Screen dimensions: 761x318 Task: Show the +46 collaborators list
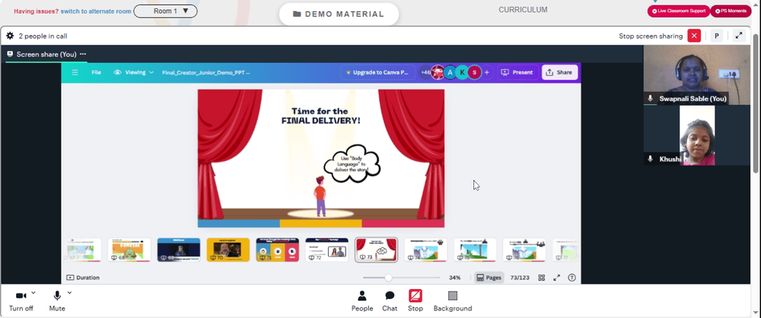pyautogui.click(x=425, y=73)
